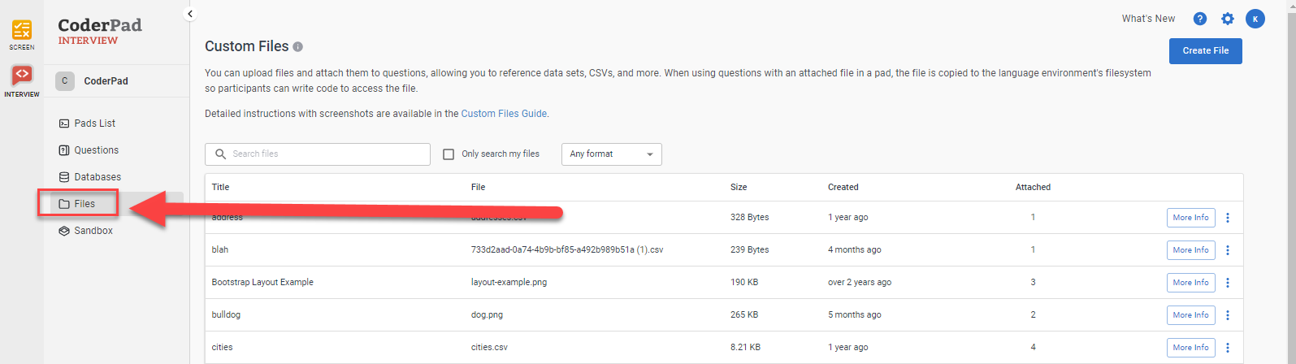Click More Info for Bootstrap Layout Example
1296x364 pixels.
(x=1190, y=283)
